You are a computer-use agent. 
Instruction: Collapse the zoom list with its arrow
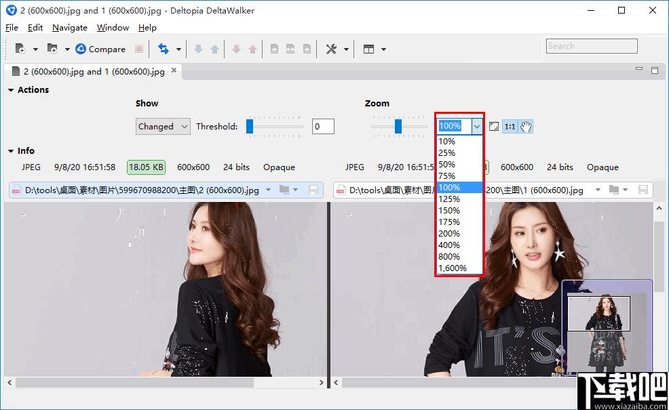[x=477, y=126]
